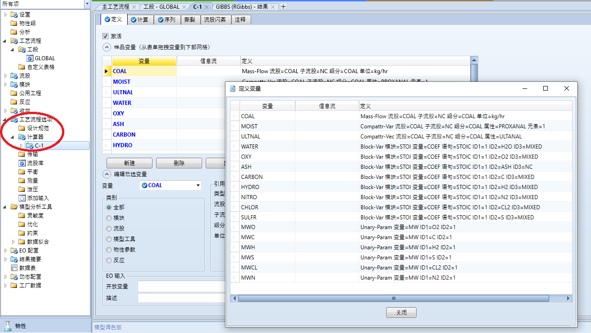Click the 工厂数据 folder icon

click(14, 286)
